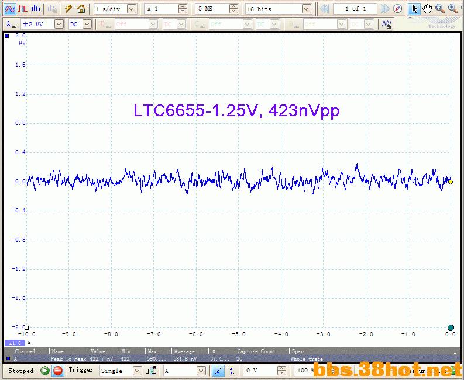The height and width of the screenshot is (380, 464).
Task: Click the 581.8 nV average cell
Action: click(x=185, y=359)
